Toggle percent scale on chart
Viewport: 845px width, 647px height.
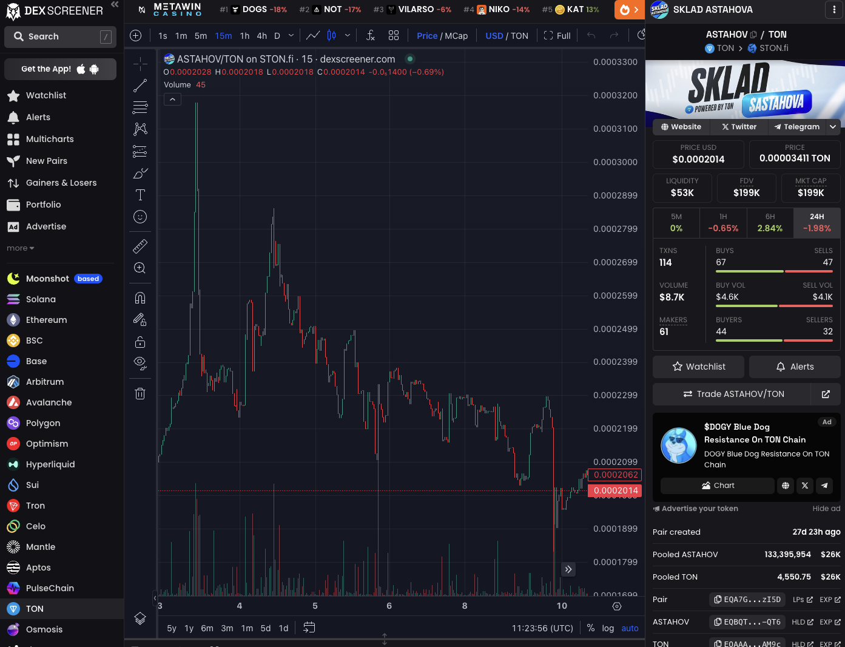click(591, 628)
